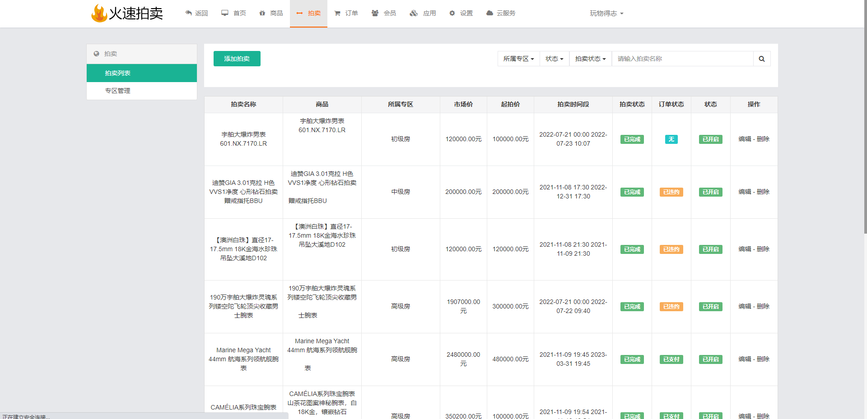Open 云服务 via the cloud icon
867x419 pixels.
point(489,13)
